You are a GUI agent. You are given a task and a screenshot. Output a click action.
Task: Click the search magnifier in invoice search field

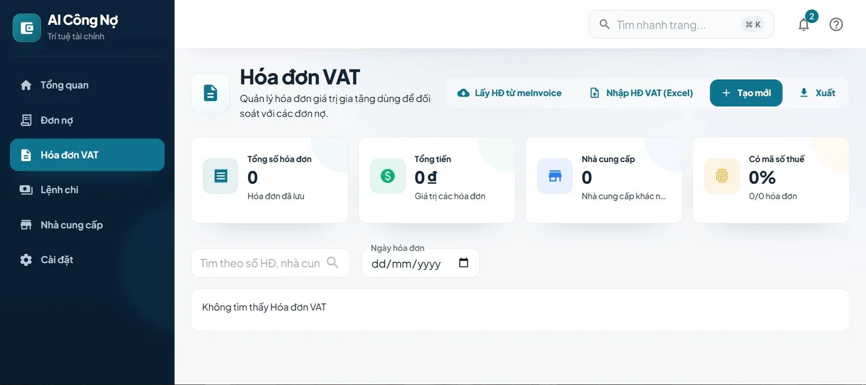[x=333, y=262]
